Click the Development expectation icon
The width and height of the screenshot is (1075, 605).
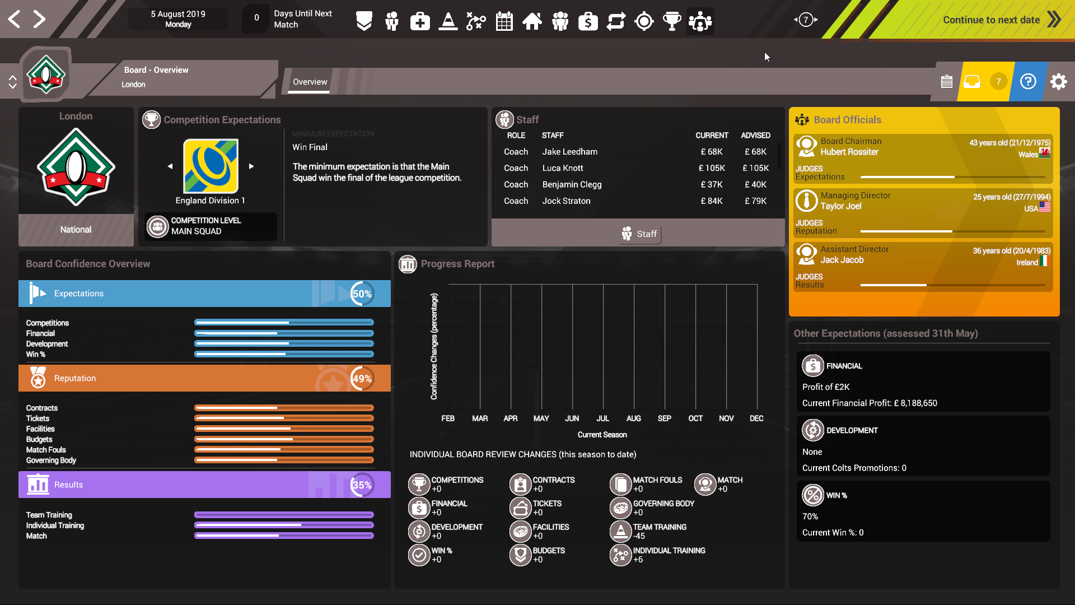point(812,430)
